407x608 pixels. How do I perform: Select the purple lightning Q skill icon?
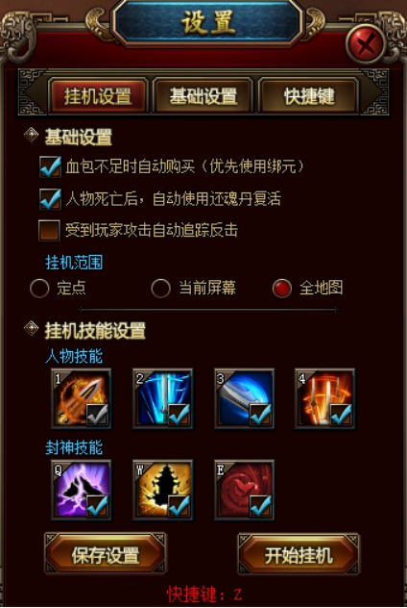click(x=82, y=490)
